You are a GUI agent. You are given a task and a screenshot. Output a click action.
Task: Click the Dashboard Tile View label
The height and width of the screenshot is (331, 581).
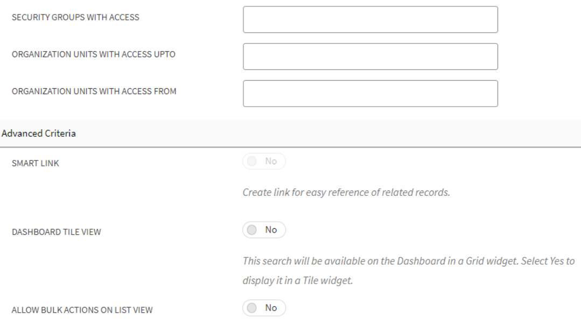coord(57,233)
